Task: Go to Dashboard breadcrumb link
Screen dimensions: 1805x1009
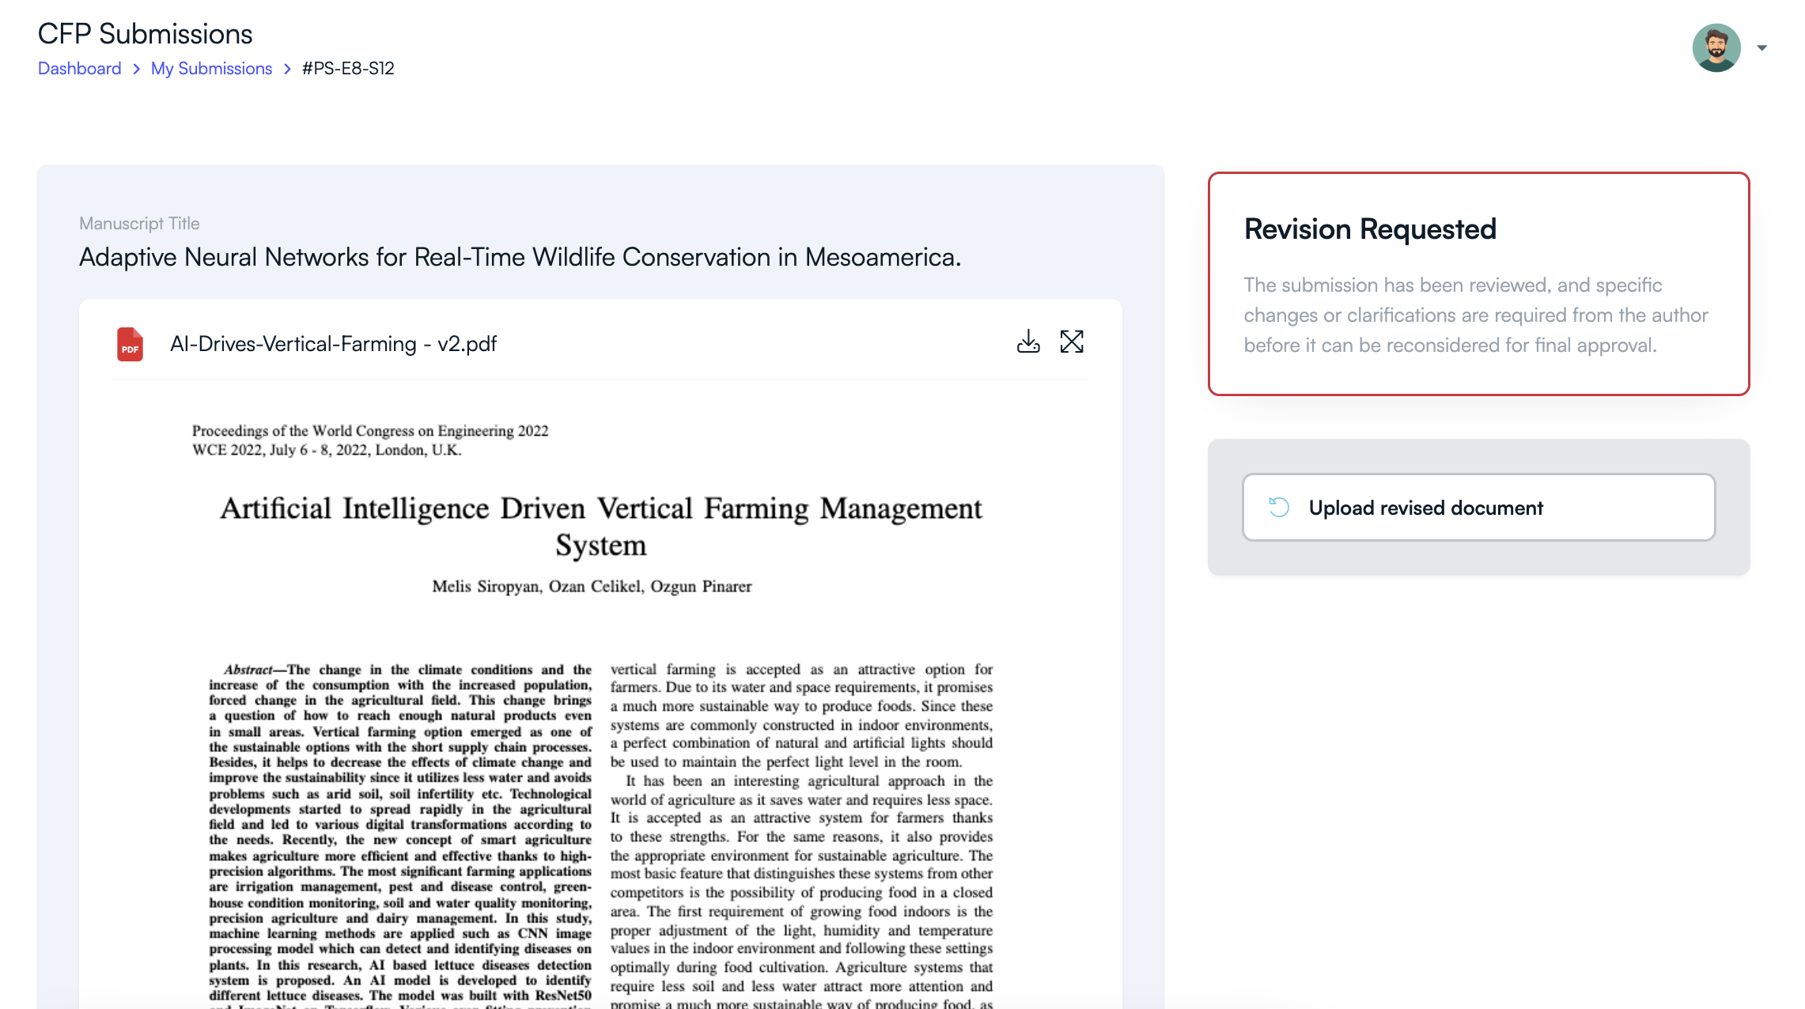Action: (79, 69)
